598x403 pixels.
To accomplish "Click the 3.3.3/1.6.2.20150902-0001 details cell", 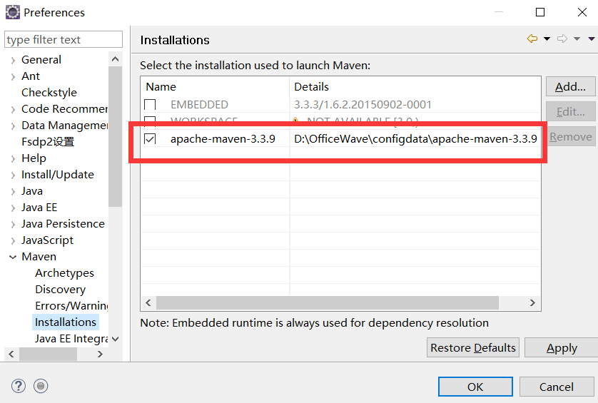I will 363,104.
